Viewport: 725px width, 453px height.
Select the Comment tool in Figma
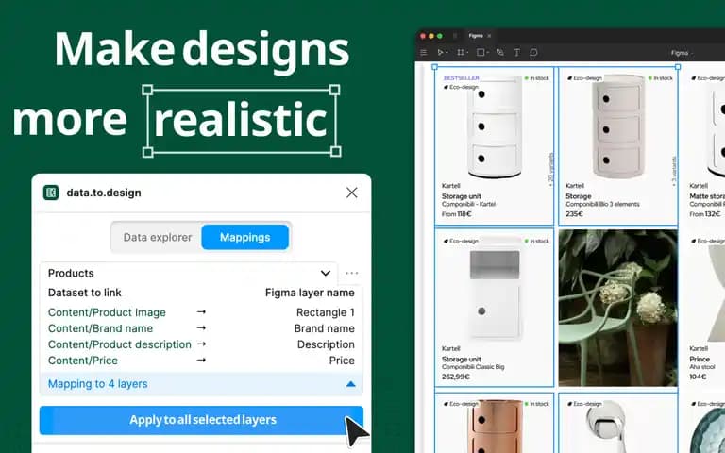(x=533, y=53)
